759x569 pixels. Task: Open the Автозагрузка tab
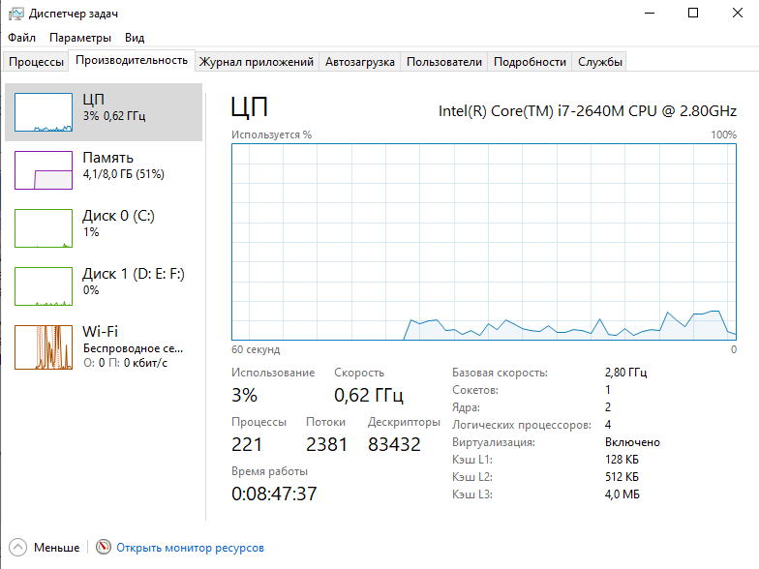click(x=360, y=62)
